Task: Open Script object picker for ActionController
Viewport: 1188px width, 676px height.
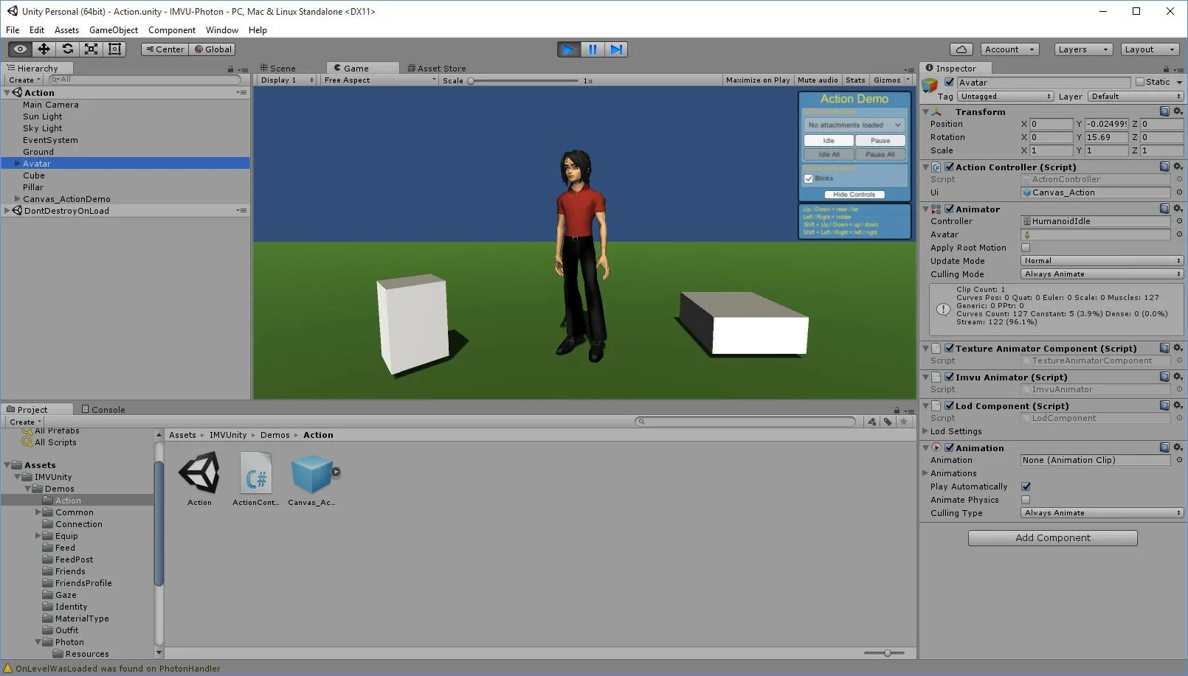Action: [x=1179, y=179]
